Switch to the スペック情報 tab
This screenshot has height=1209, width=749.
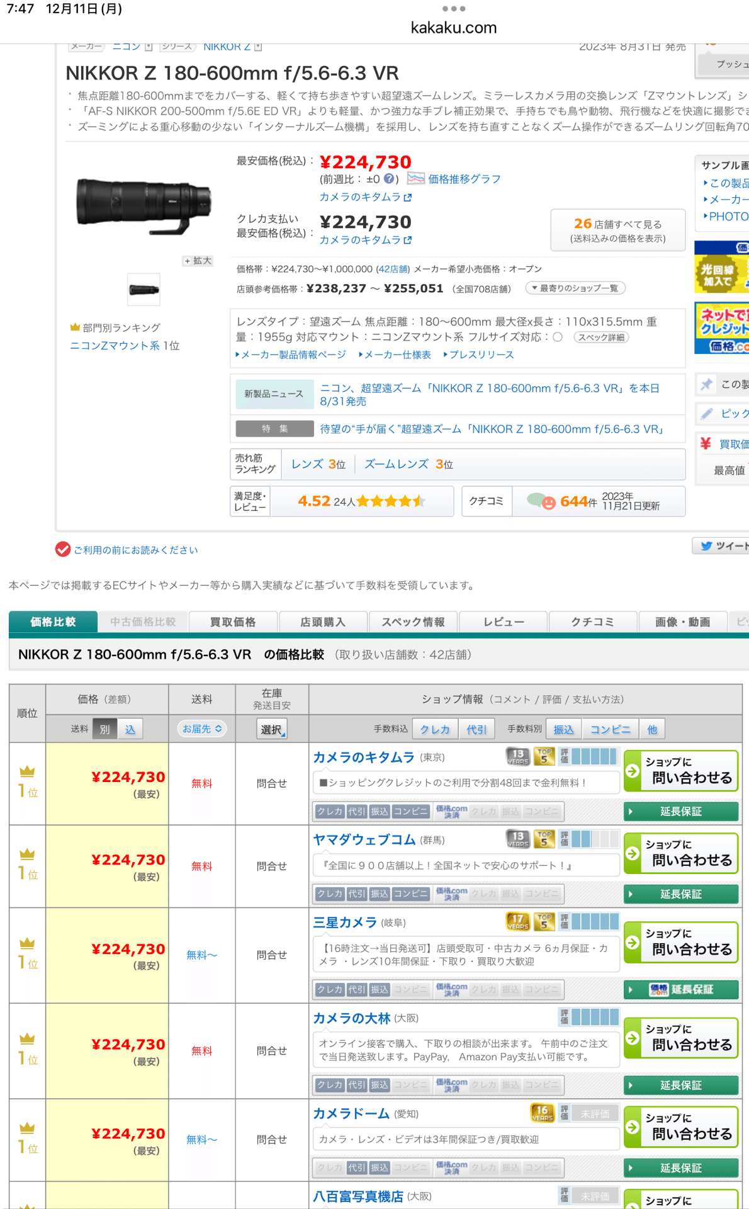[x=413, y=622]
